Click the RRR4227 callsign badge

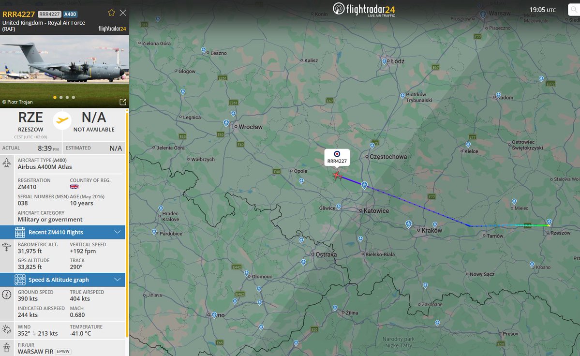pos(49,14)
